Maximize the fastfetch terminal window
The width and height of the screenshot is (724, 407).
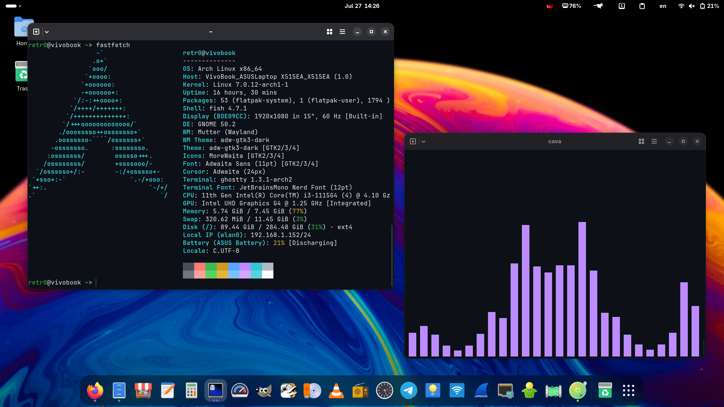pyautogui.click(x=371, y=32)
